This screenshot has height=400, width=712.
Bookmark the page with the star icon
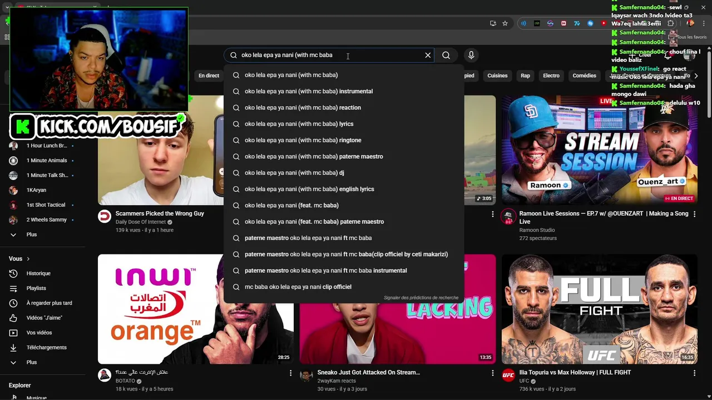pyautogui.click(x=505, y=23)
